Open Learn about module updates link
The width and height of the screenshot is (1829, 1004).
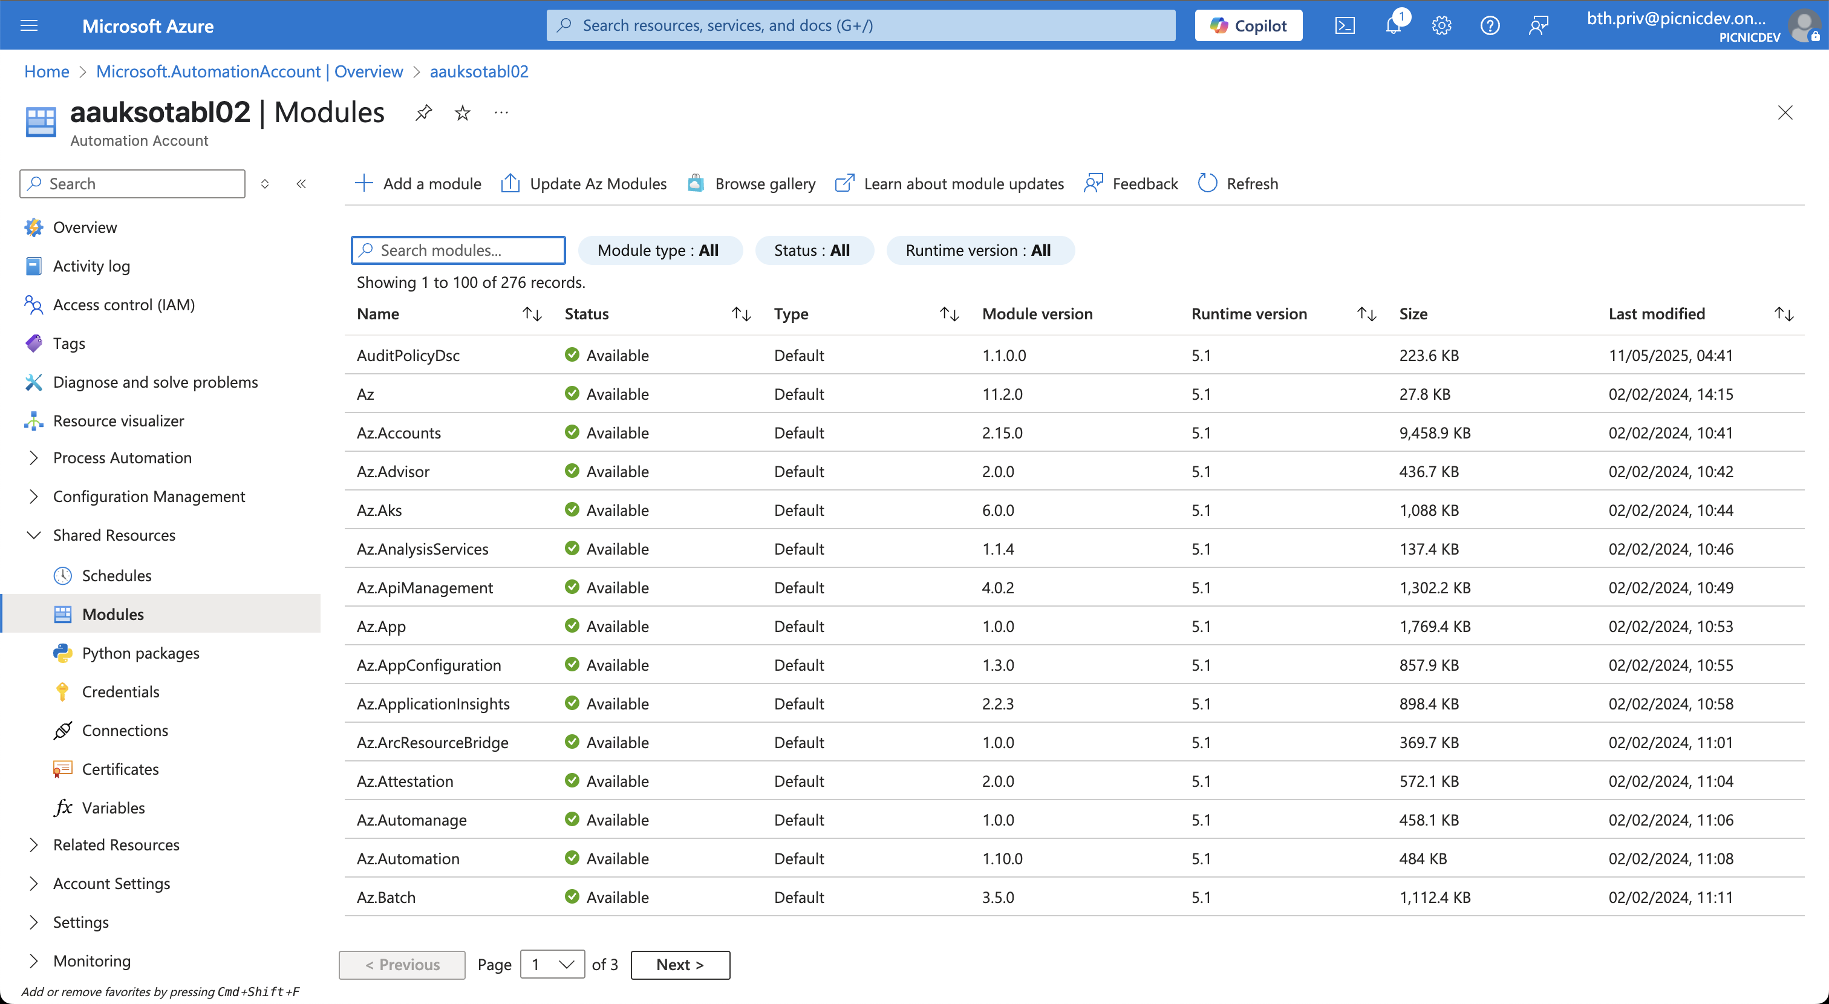[x=950, y=184]
